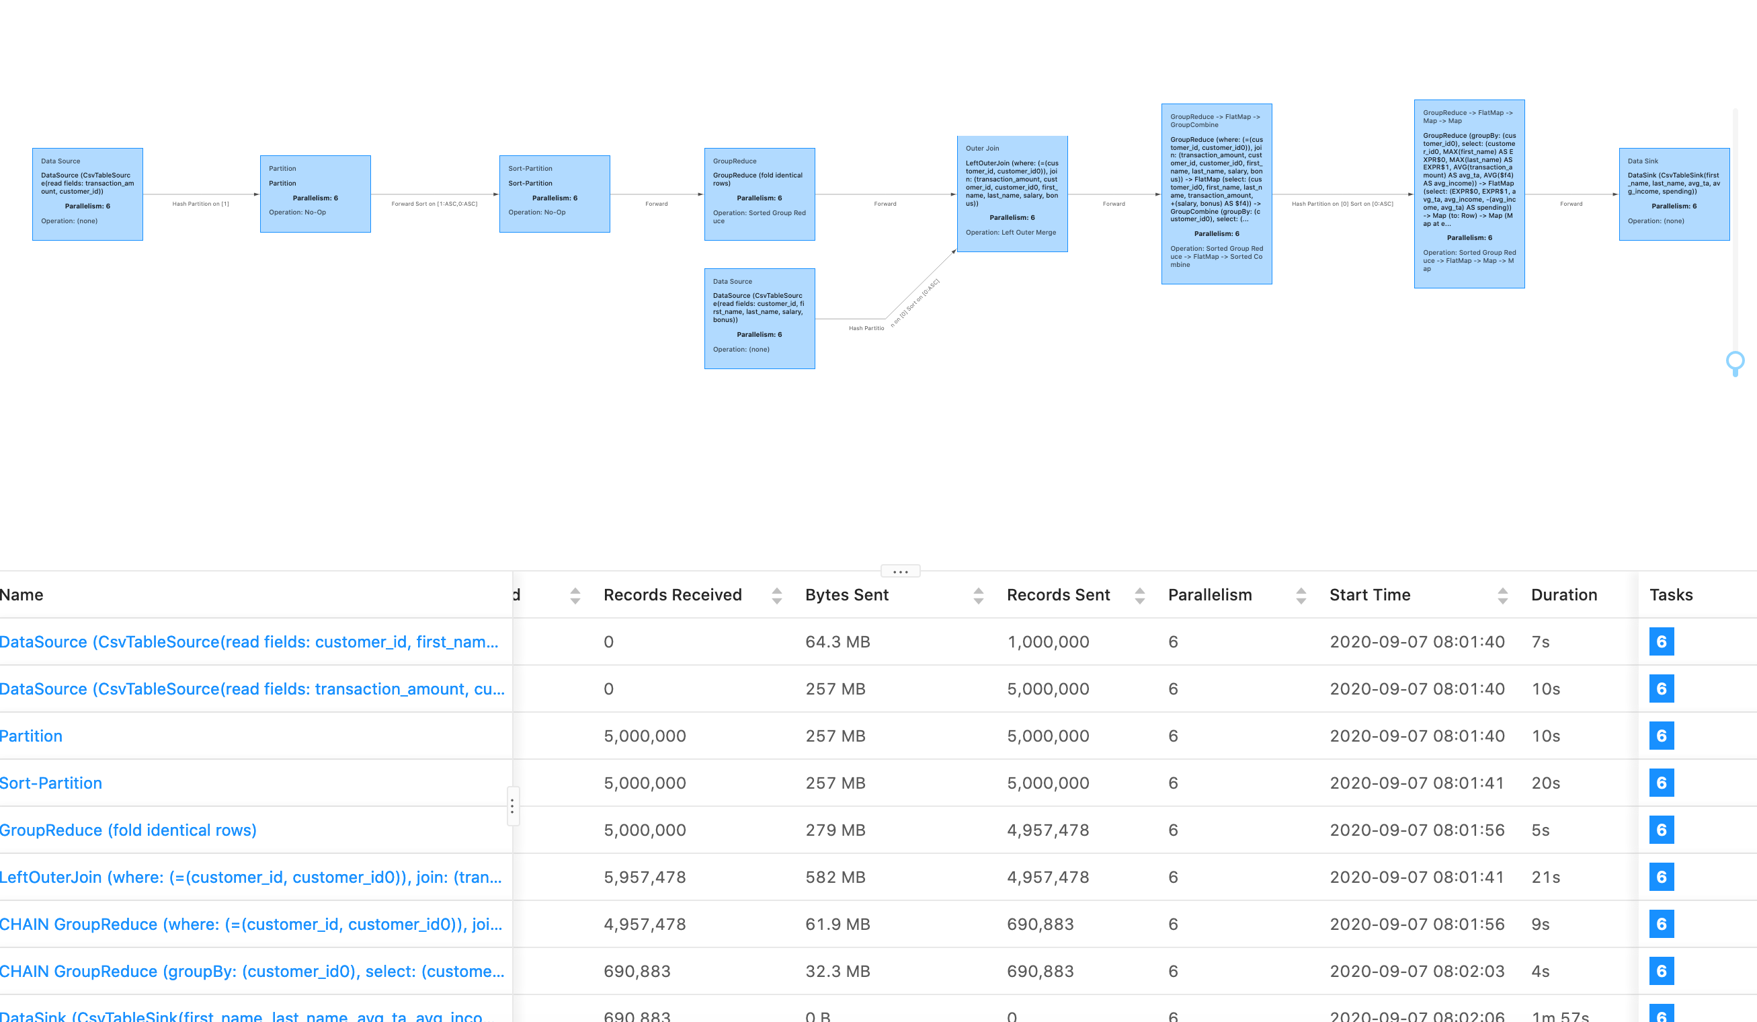Click sort arrows on Parallelism column
Viewport: 1757px width, 1022px height.
[1301, 595]
